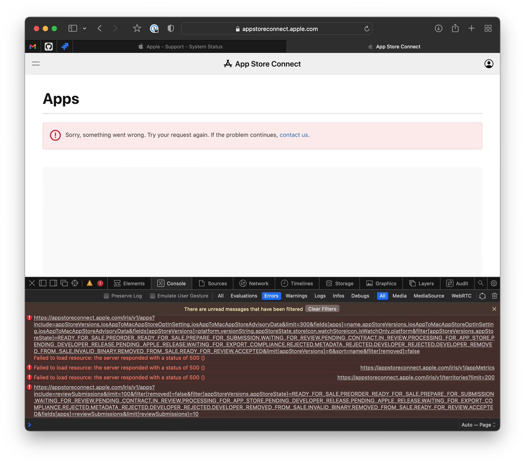Open the Auto — Page context dropdown

[x=479, y=425]
